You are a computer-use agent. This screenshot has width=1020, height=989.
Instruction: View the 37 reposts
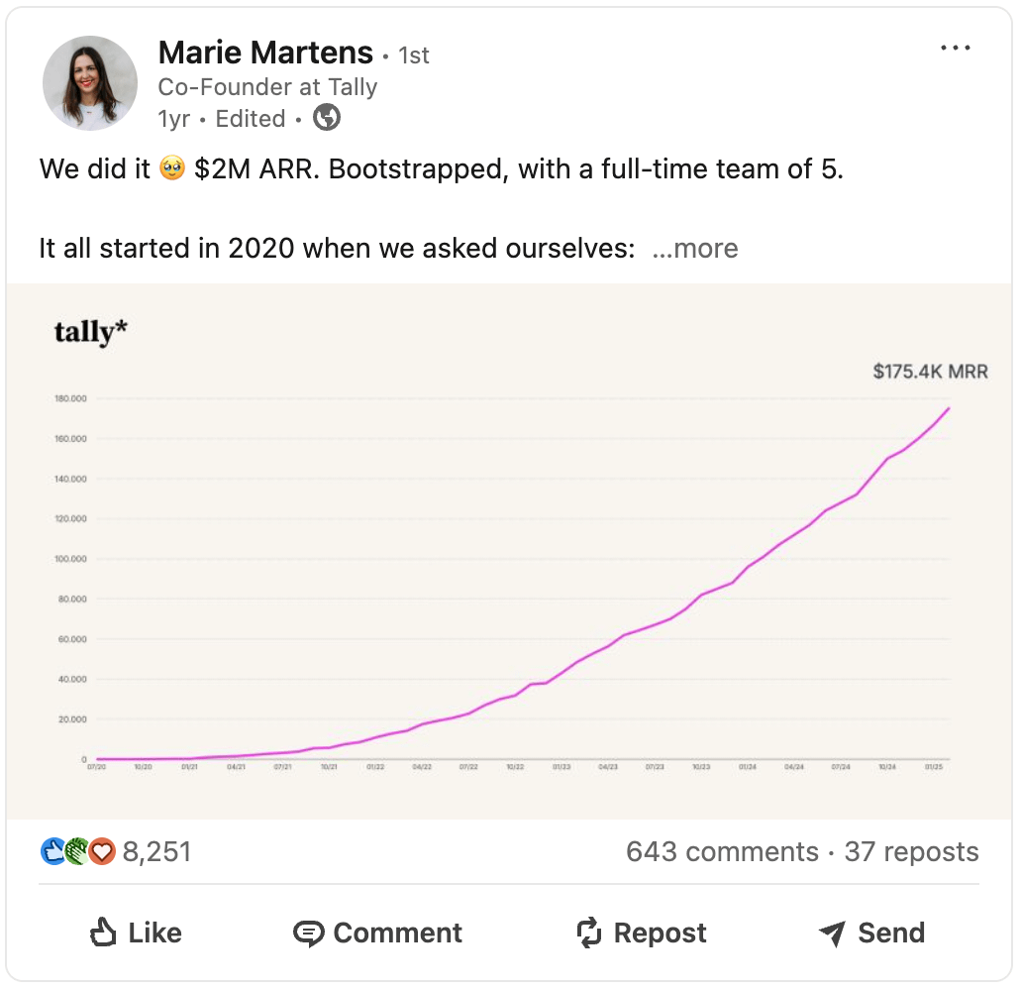(x=911, y=851)
